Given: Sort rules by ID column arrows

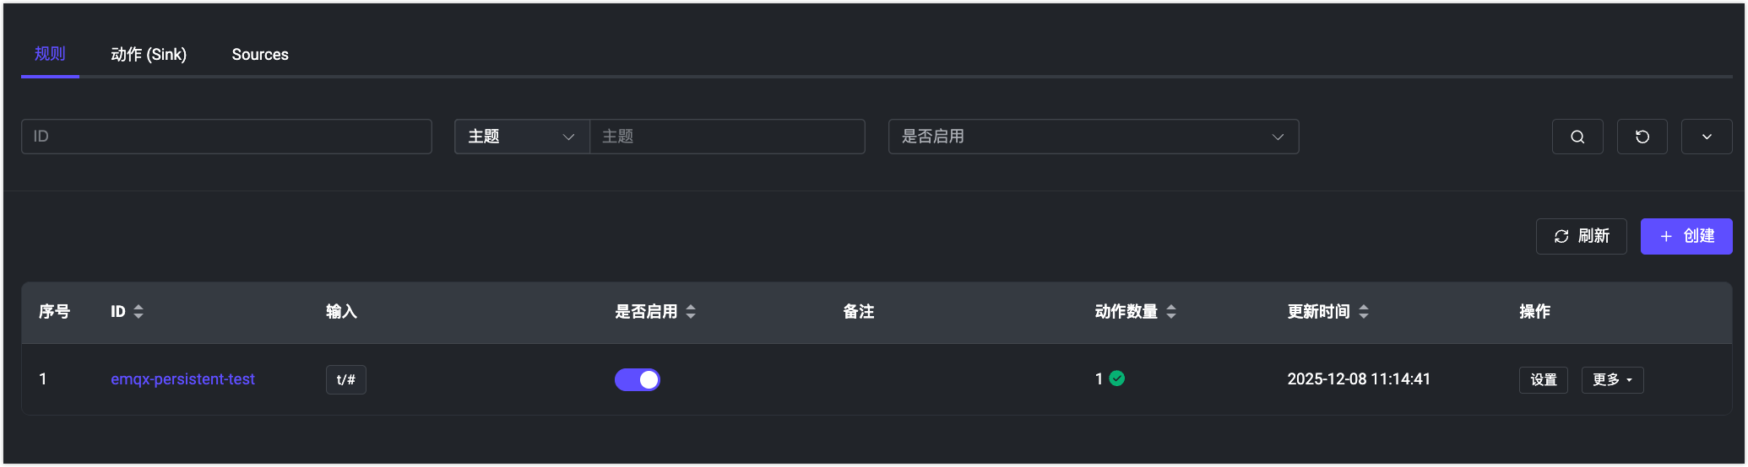Looking at the screenshot, I should pyautogui.click(x=138, y=312).
